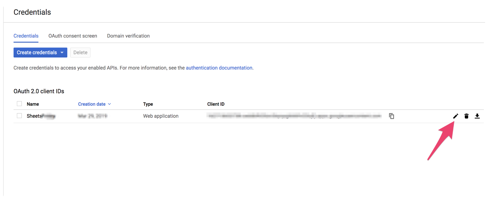Click the Web application type cell
This screenshot has width=494, height=202.
[161, 116]
